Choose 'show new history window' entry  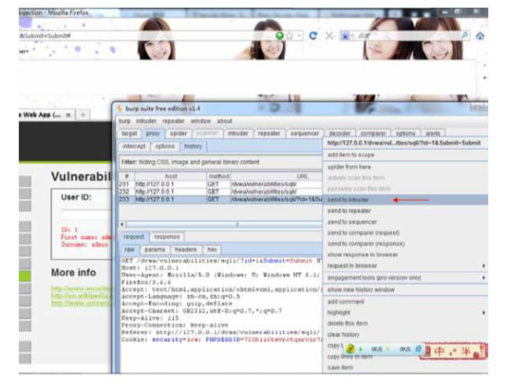pos(405,290)
